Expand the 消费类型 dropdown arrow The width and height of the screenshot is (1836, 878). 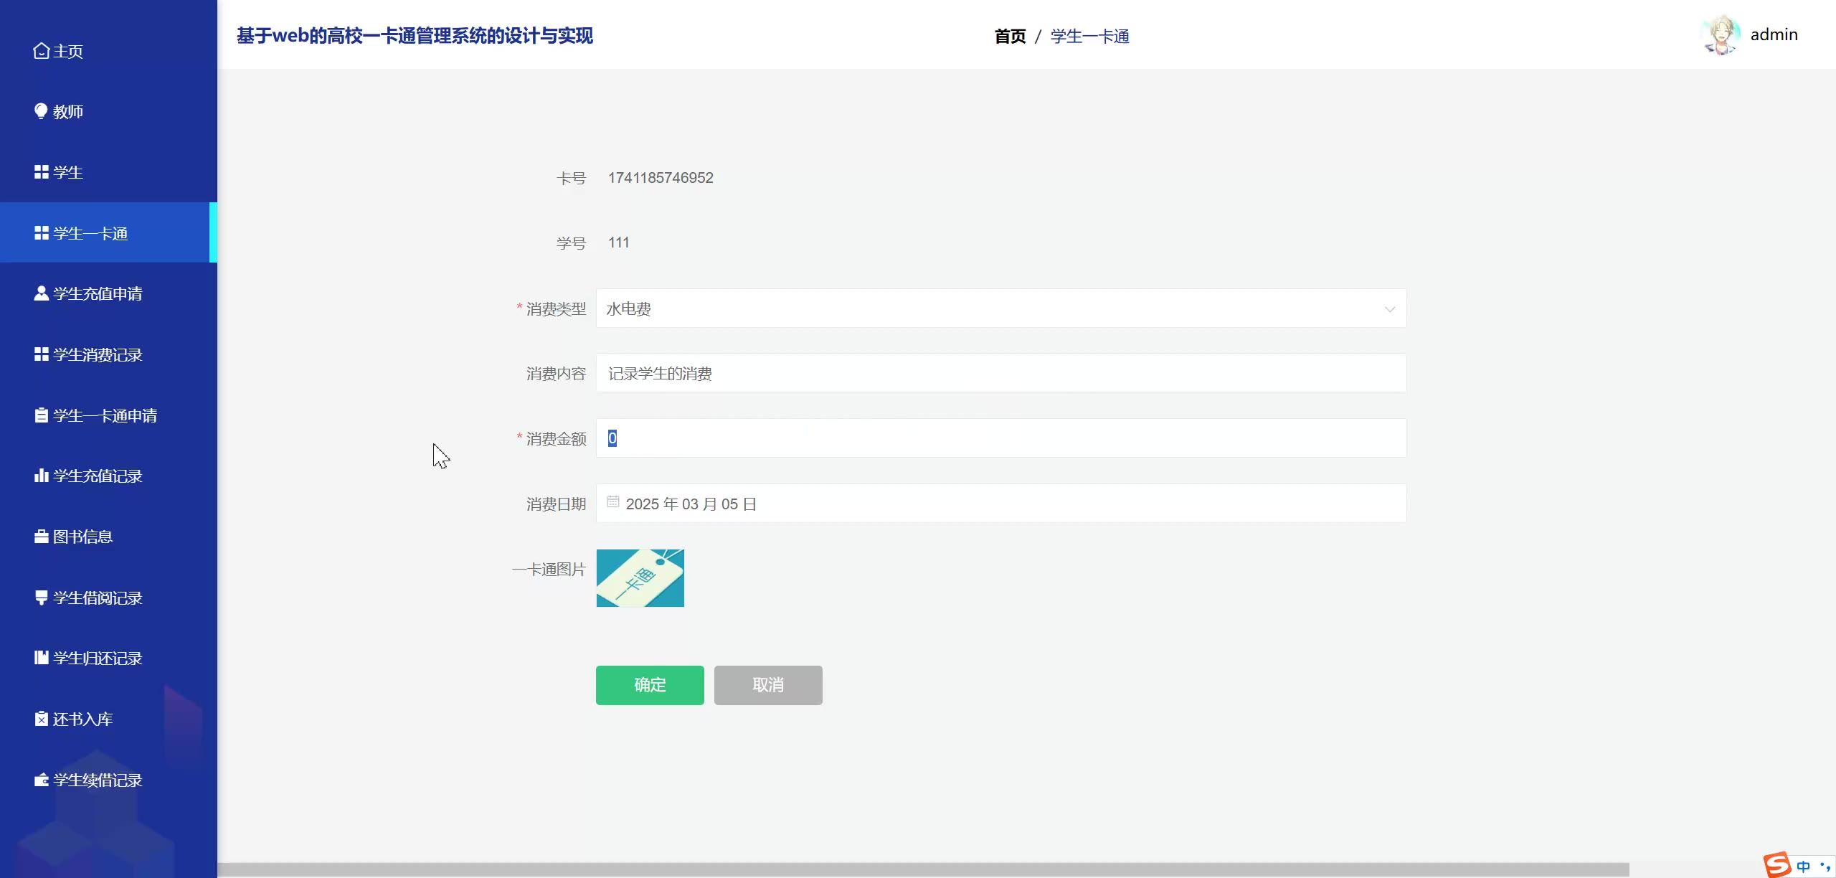1389,309
